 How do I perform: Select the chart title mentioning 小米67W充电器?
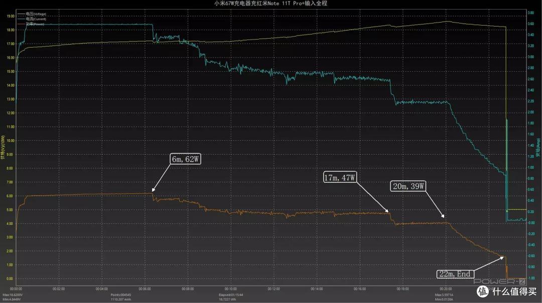(x=270, y=4)
